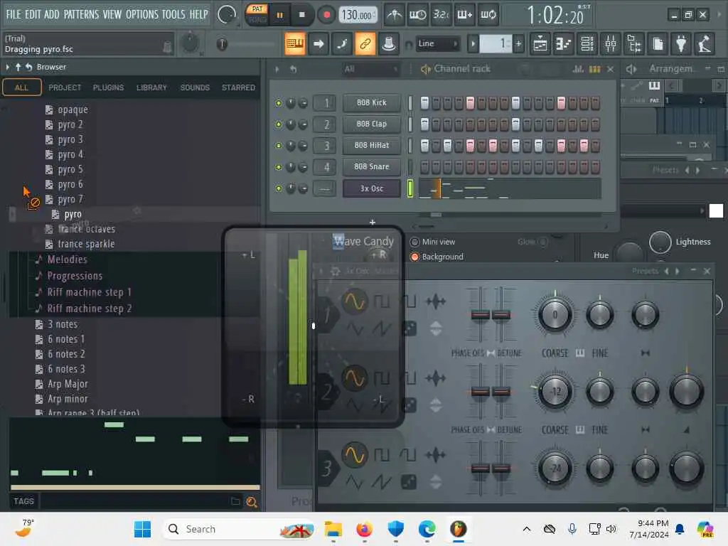
Task: Click the 808 Kick channel button
Action: [371, 102]
